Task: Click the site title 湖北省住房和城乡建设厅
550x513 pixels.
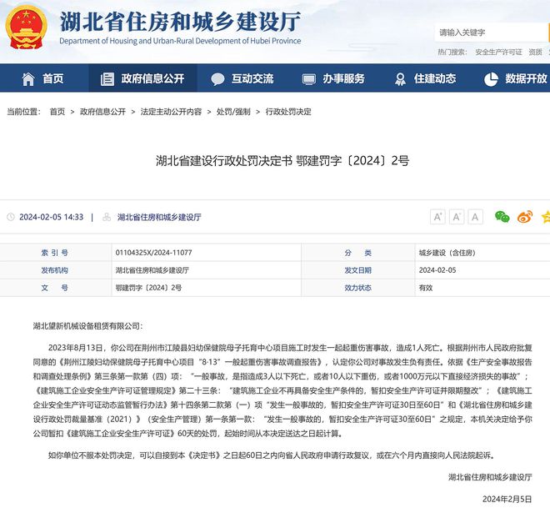Action: [x=180, y=21]
